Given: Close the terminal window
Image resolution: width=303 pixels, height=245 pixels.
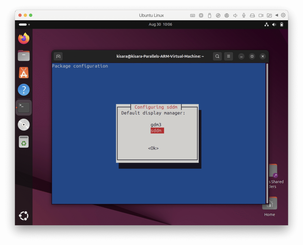Looking at the screenshot, I should (x=263, y=56).
